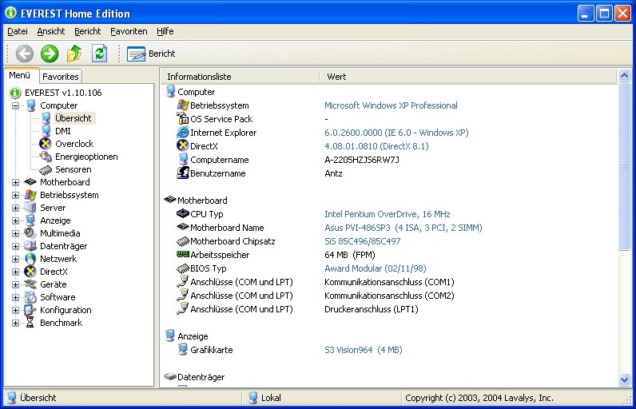Select the Overclock tree item icon

click(x=46, y=144)
